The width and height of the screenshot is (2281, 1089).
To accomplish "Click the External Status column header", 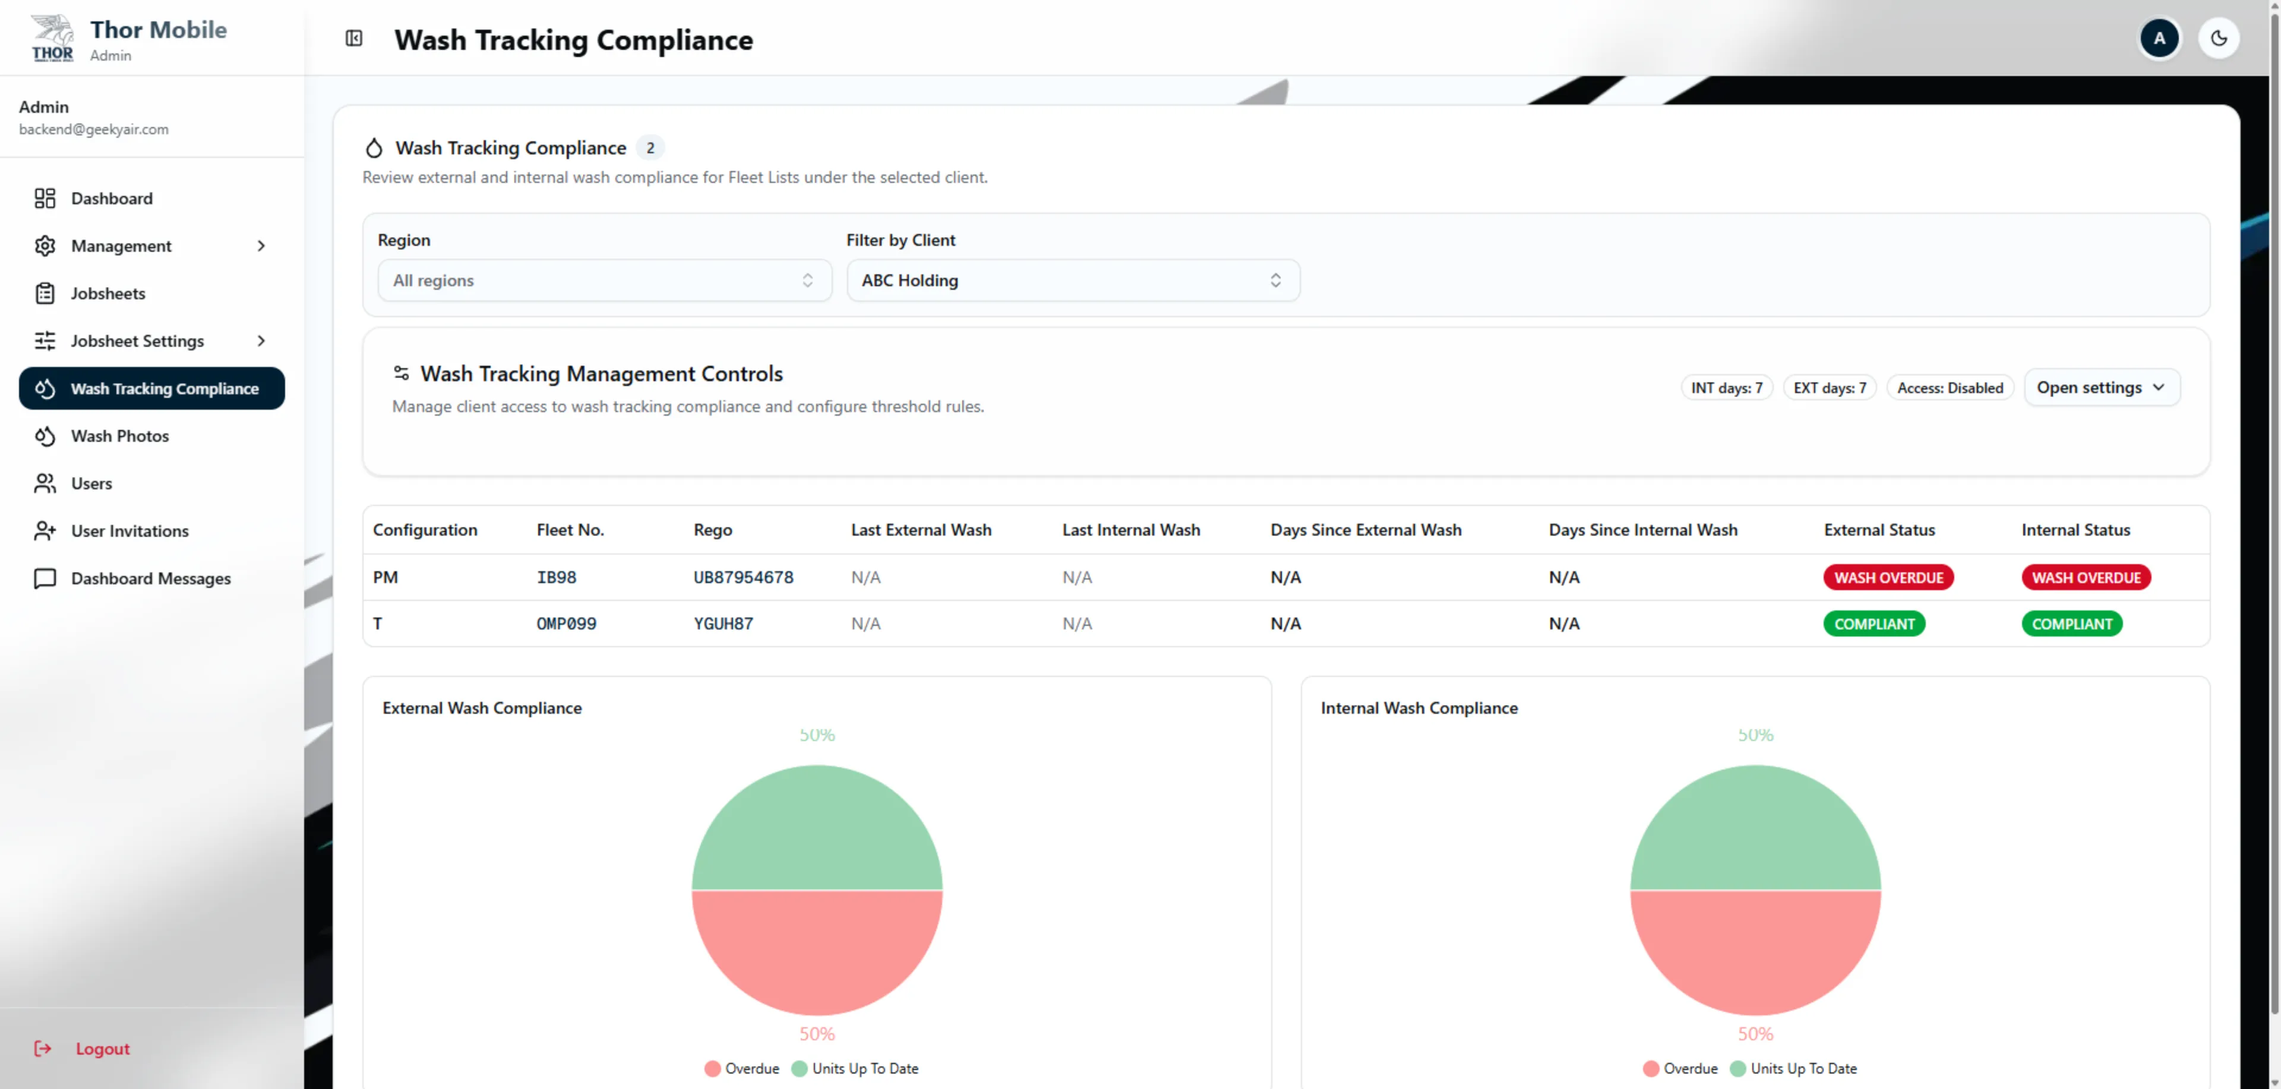I will (x=1879, y=530).
